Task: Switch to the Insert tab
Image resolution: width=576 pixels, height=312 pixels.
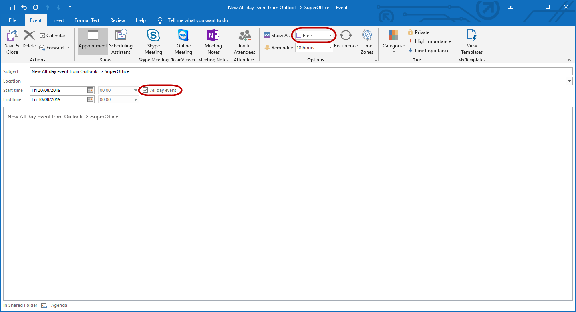Action: pos(58,20)
